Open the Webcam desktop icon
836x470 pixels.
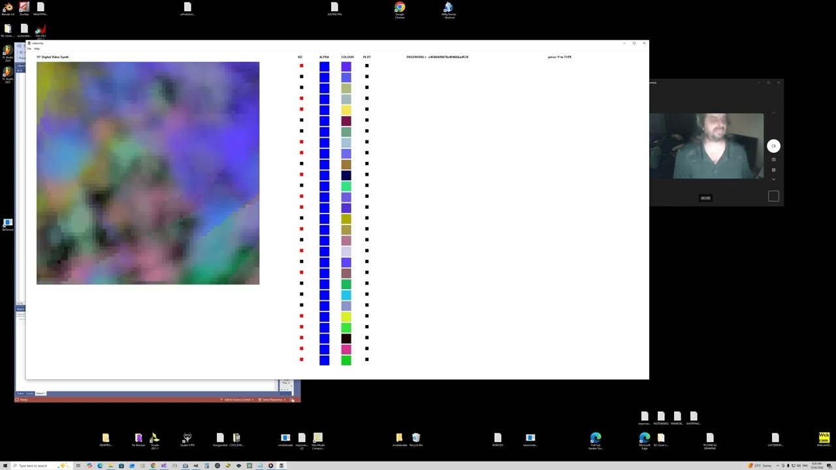click(824, 439)
